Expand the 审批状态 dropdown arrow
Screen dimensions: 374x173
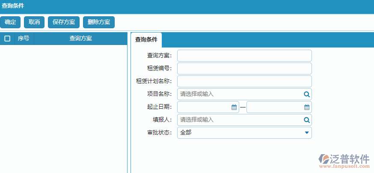click(306, 133)
